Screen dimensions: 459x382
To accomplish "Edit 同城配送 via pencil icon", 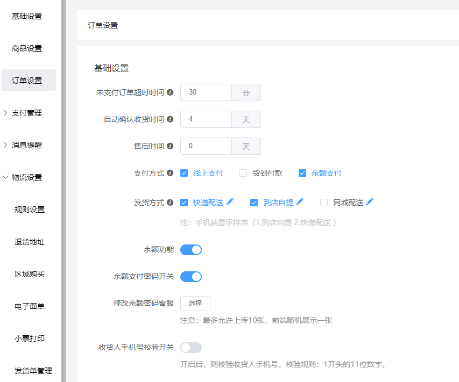I will coord(370,201).
